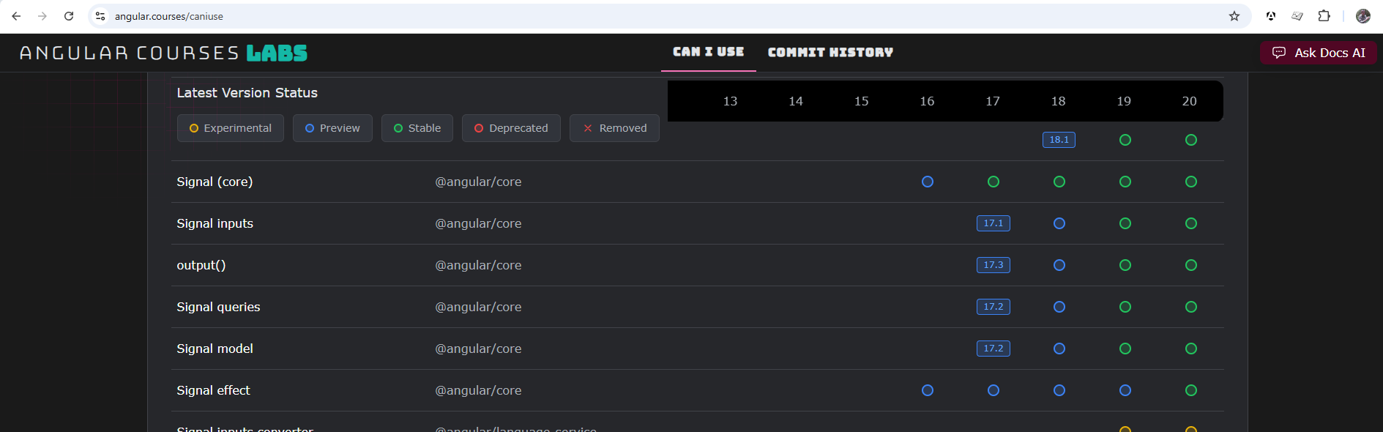Go back with the browser back arrow
1383x432 pixels.
pyautogui.click(x=16, y=16)
